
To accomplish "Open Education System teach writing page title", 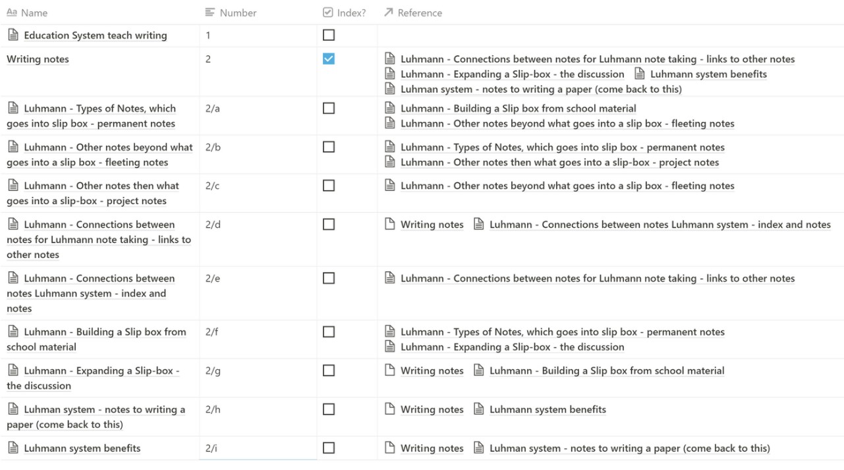I will click(95, 36).
